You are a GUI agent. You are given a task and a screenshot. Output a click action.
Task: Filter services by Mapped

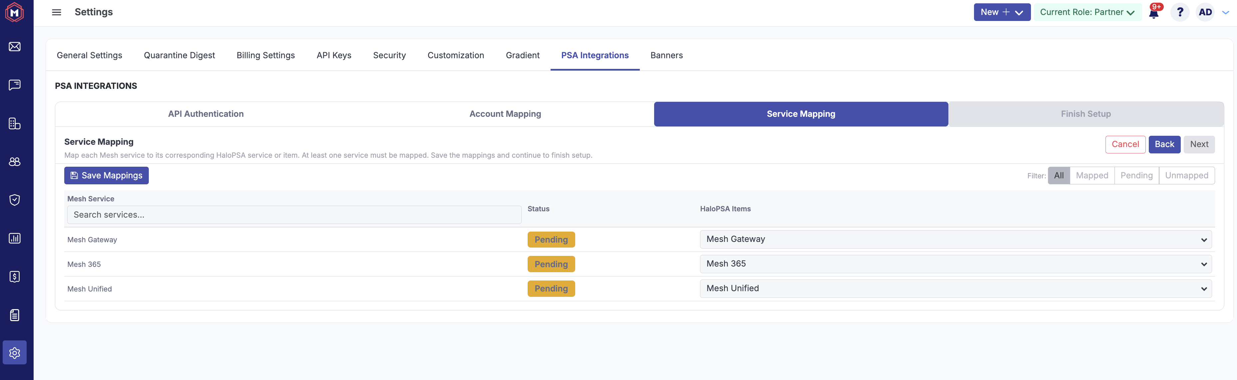[x=1092, y=176]
